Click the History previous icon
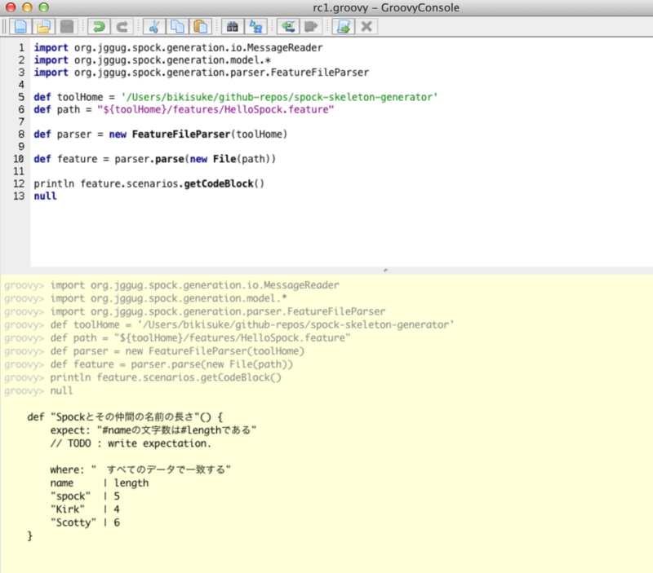Viewport: 653px width, 573px height. 288,27
